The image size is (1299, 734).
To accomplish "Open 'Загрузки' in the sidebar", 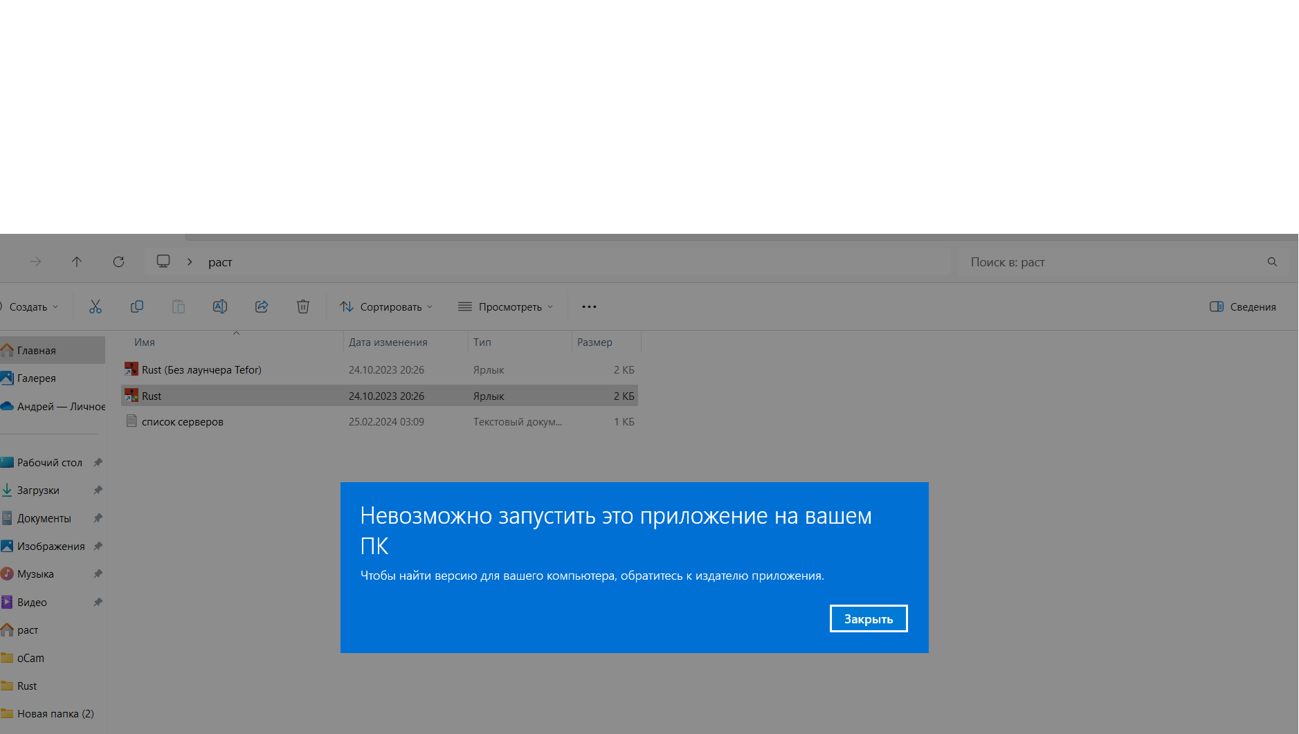I will pos(38,490).
